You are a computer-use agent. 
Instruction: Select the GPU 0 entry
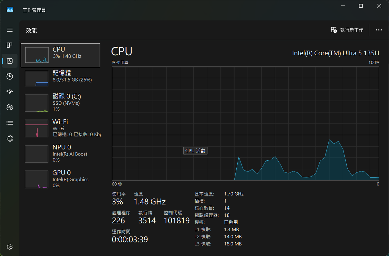tap(60, 179)
